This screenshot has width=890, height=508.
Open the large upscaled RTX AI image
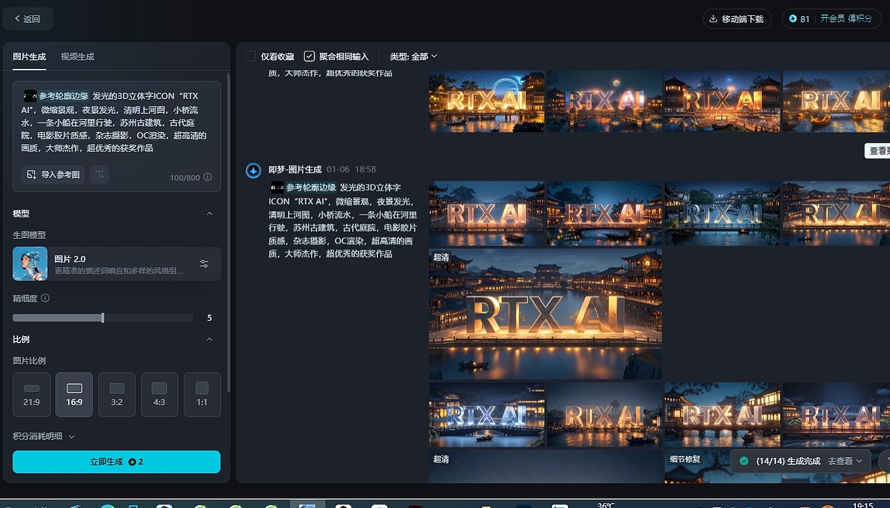[545, 314]
